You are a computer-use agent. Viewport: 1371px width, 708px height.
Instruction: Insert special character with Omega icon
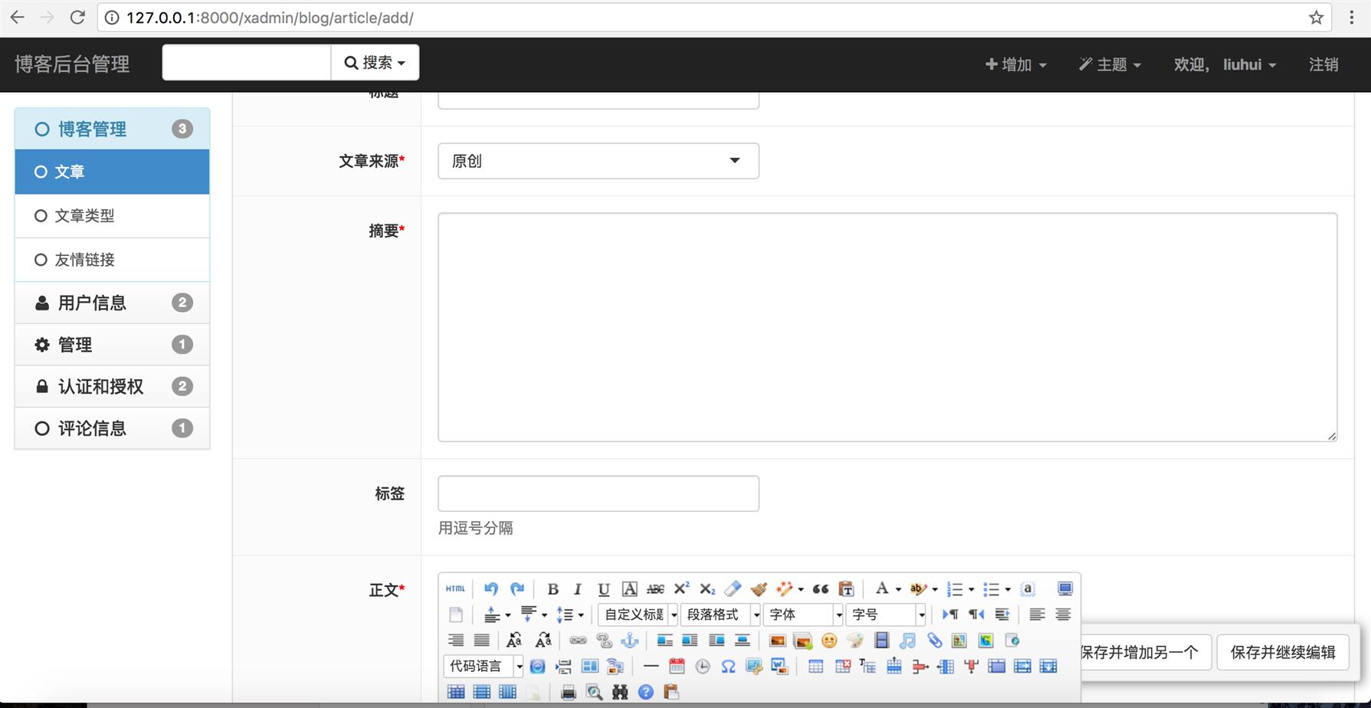point(728,667)
